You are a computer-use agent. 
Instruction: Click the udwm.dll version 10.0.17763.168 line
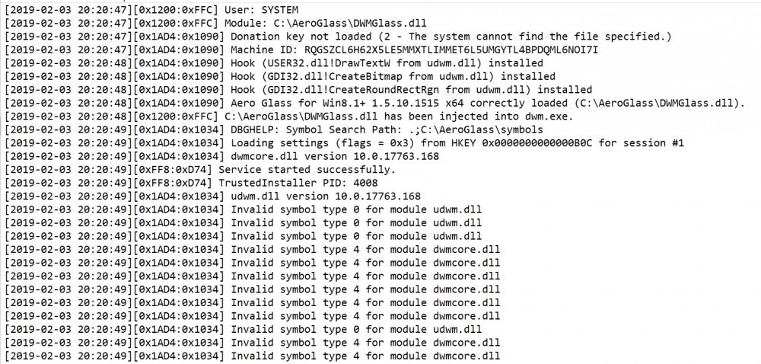326,196
